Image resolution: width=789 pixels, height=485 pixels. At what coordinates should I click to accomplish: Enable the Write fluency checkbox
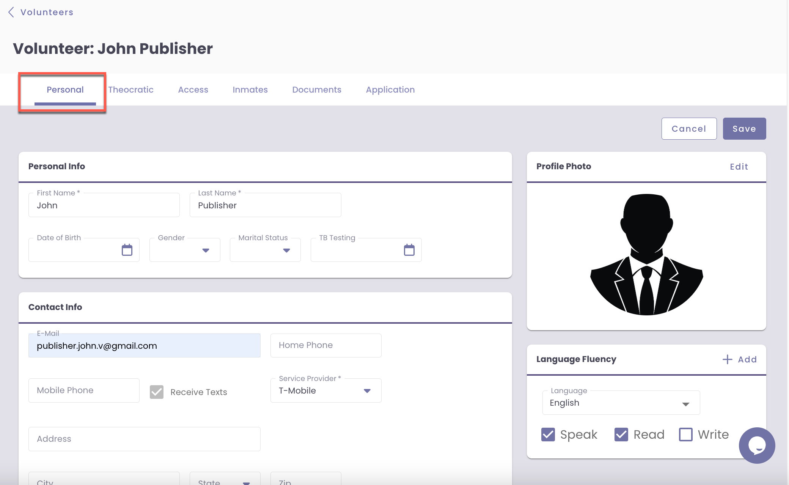(685, 435)
